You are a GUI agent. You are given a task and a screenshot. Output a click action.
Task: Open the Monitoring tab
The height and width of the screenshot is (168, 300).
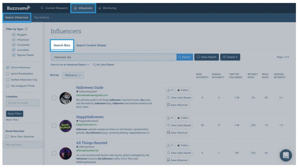[107, 8]
